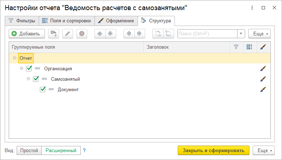The height and width of the screenshot is (160, 282).
Task: Click the right arrow toolbar icon
Action: click(139, 34)
